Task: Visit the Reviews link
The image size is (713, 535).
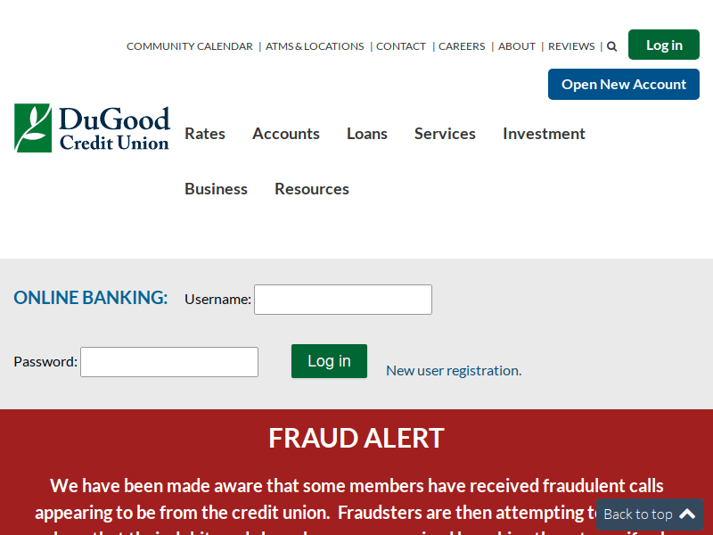Action: tap(571, 46)
